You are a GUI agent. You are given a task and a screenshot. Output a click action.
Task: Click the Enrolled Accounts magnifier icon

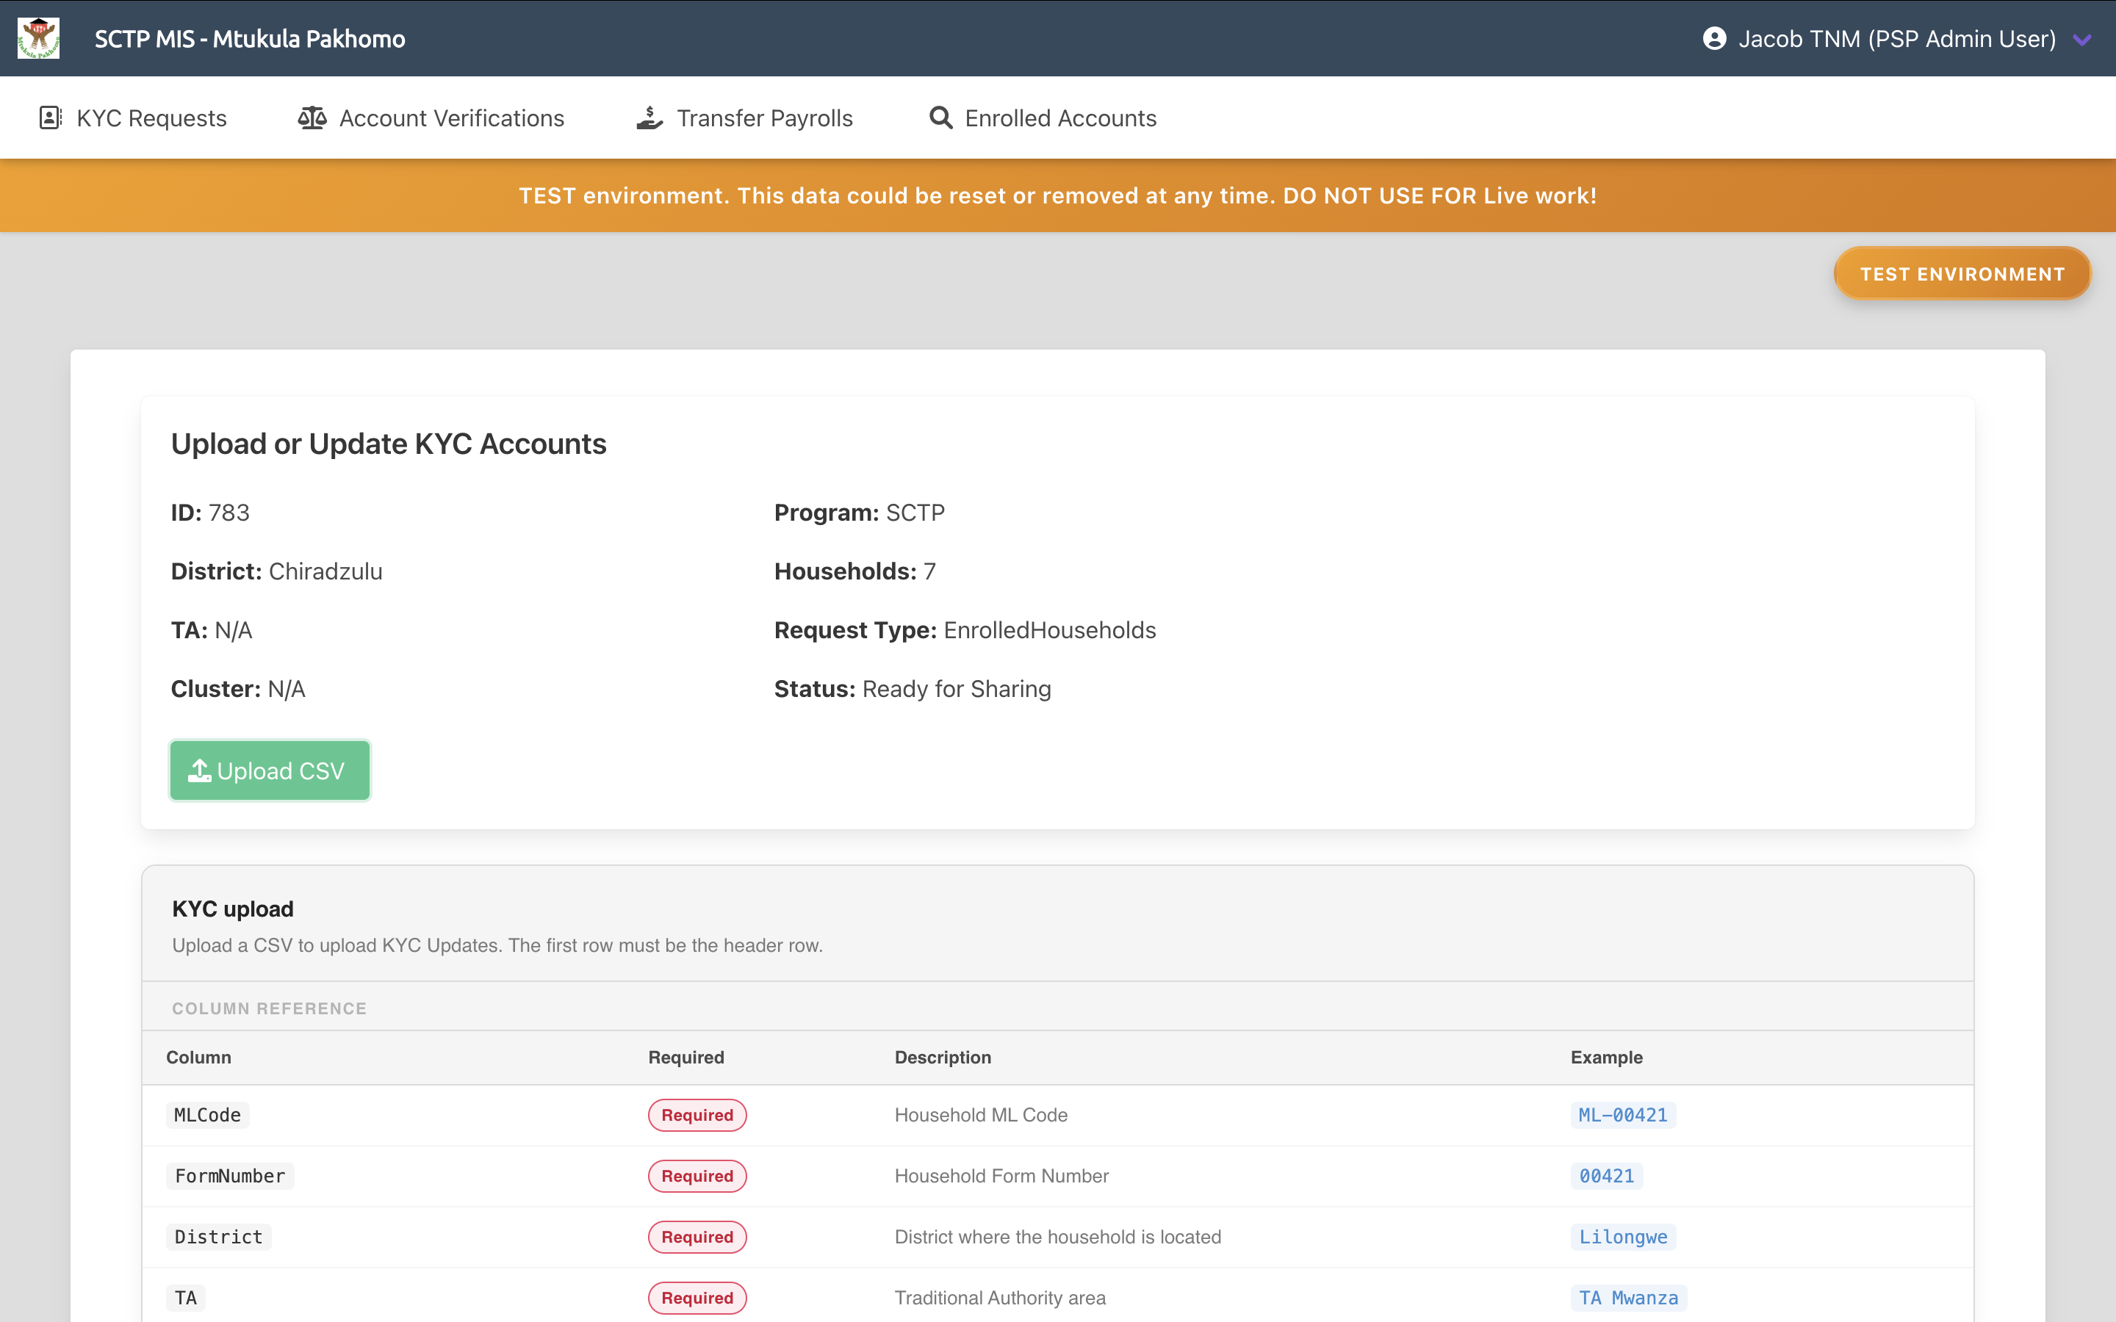point(941,118)
